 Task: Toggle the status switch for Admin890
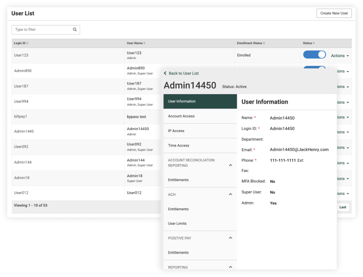coord(315,68)
